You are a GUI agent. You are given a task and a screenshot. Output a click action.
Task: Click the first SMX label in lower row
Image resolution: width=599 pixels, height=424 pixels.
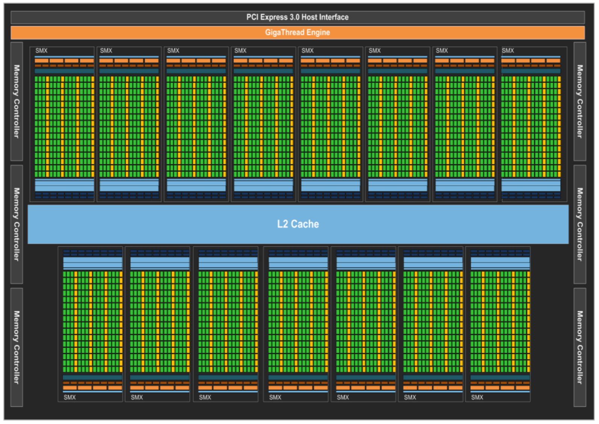[70, 397]
